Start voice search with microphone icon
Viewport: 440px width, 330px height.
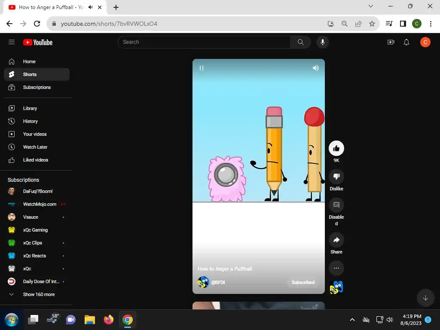point(323,42)
